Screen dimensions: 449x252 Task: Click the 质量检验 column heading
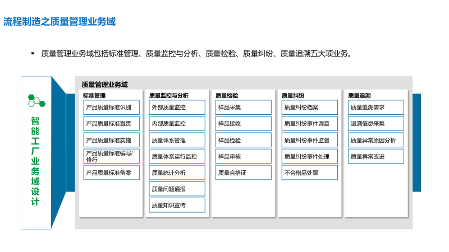(x=227, y=95)
